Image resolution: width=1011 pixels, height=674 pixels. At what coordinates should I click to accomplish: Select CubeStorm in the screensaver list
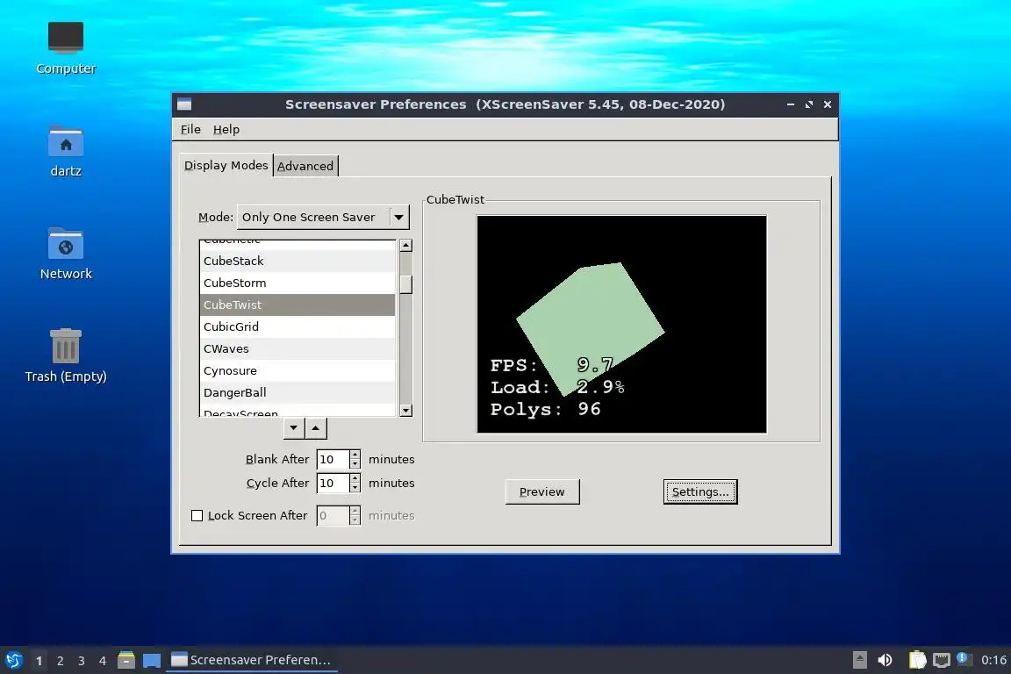click(298, 283)
